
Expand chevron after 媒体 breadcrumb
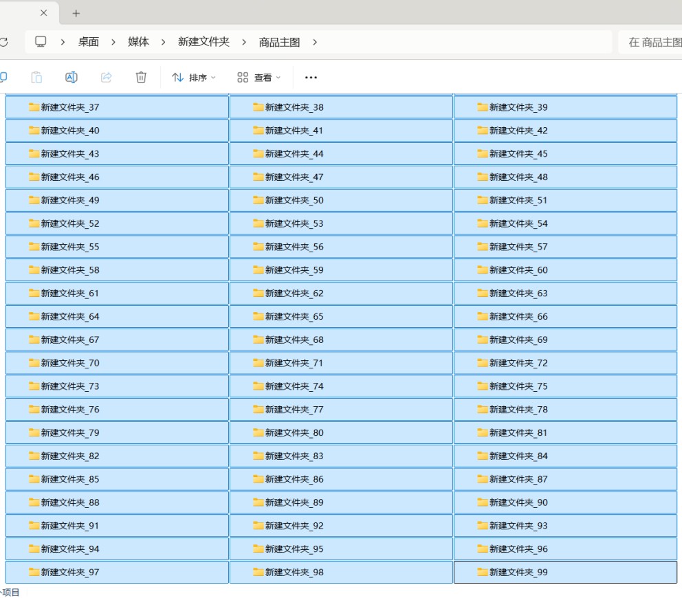click(163, 42)
